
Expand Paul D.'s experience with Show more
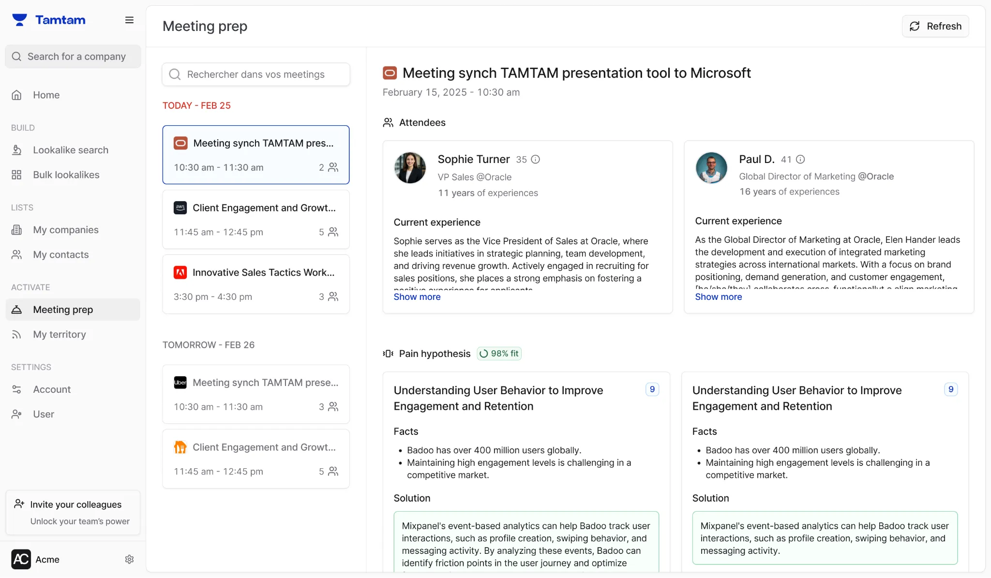tap(718, 297)
